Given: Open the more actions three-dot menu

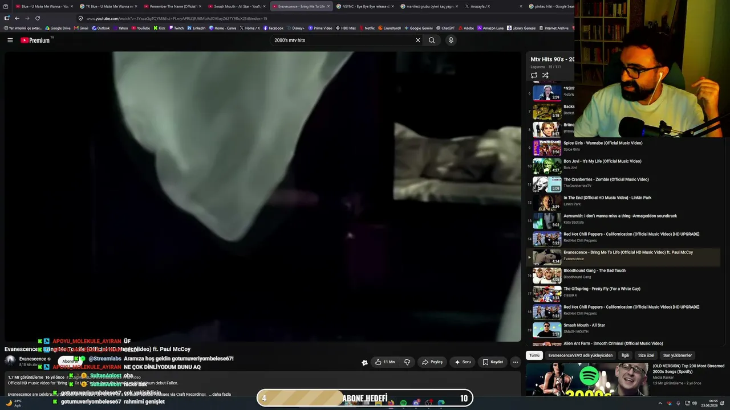Looking at the screenshot, I should (515, 362).
